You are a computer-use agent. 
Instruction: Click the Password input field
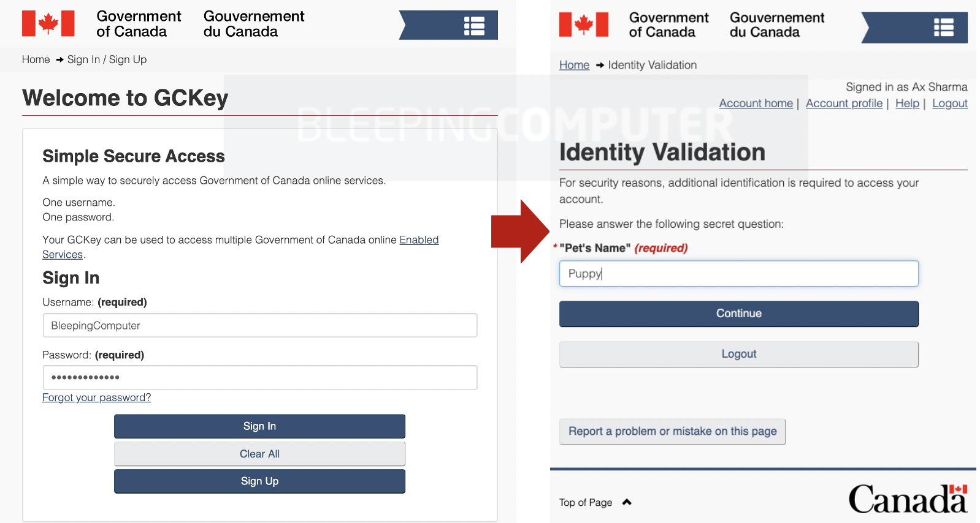point(260,377)
